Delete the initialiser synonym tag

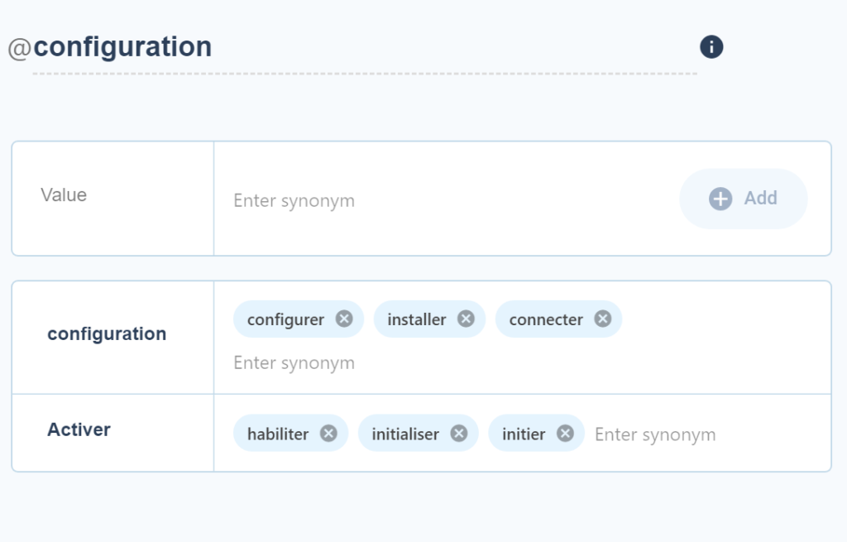[459, 434]
